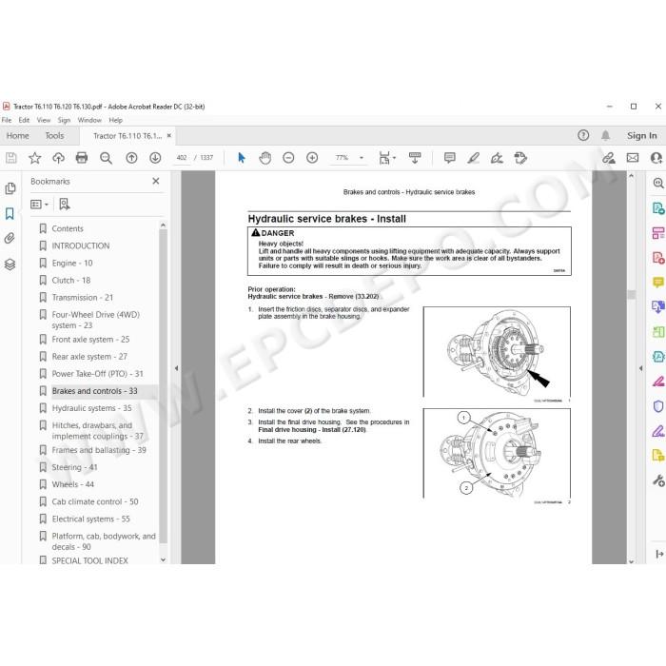The height and width of the screenshot is (666, 666).
Task: Select the highlight text pen tool
Action: 473,158
